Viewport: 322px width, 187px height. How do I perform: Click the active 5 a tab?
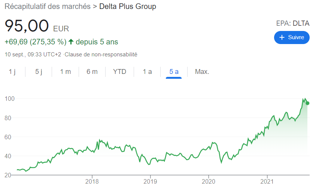pyautogui.click(x=174, y=72)
